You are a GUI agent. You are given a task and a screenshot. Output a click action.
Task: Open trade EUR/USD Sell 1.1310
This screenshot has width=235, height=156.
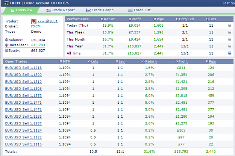(x=23, y=82)
